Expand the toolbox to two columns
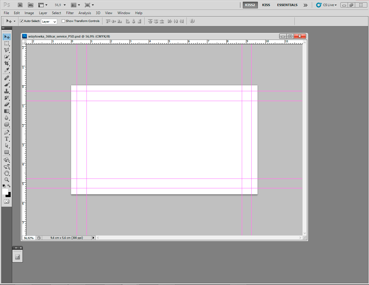 point(3,28)
